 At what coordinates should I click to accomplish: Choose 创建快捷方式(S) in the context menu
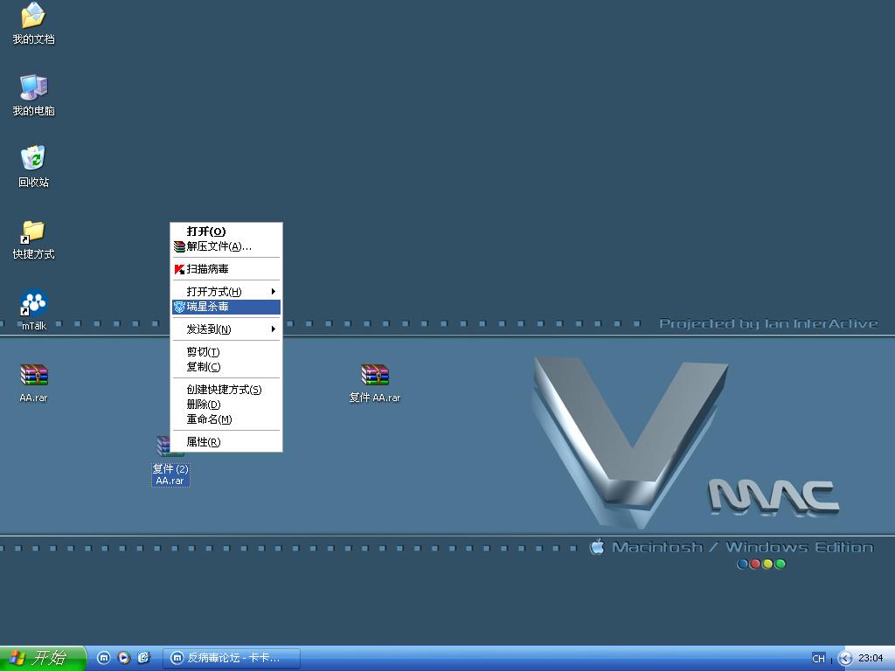tap(226, 389)
